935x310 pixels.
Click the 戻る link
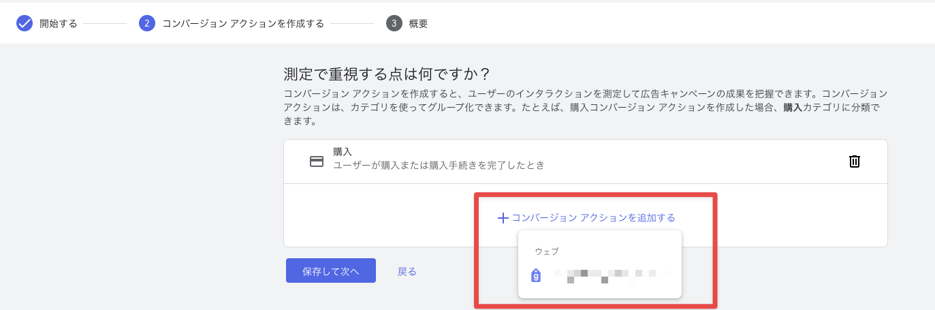pos(407,271)
